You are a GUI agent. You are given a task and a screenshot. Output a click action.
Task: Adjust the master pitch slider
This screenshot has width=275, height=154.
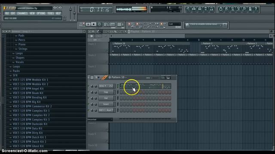[x=74, y=14]
